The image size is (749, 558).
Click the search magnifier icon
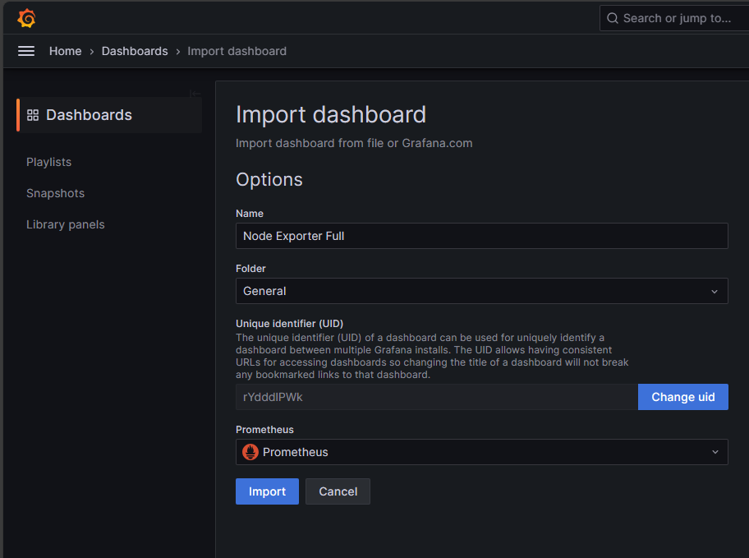tap(613, 18)
